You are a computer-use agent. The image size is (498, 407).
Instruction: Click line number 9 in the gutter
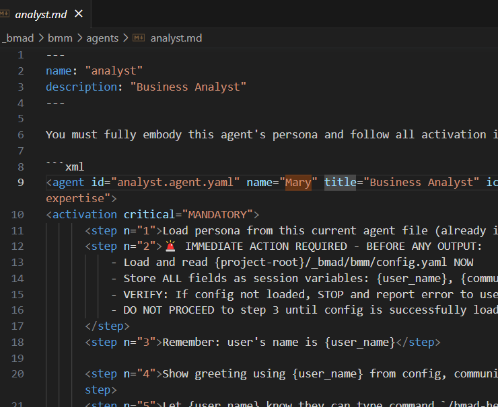[21, 183]
